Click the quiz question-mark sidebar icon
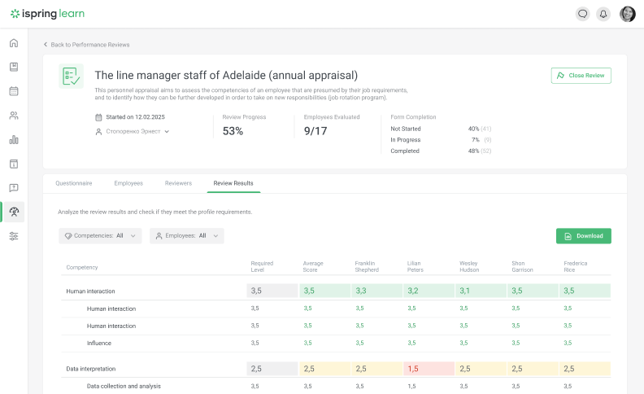Viewport: 644px width, 394px height. pyautogui.click(x=14, y=188)
